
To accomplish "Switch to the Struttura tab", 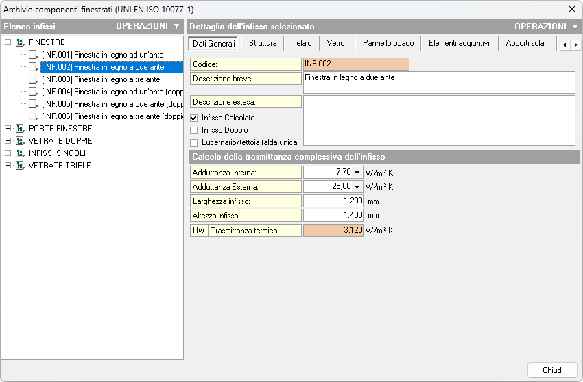I will pos(263,43).
